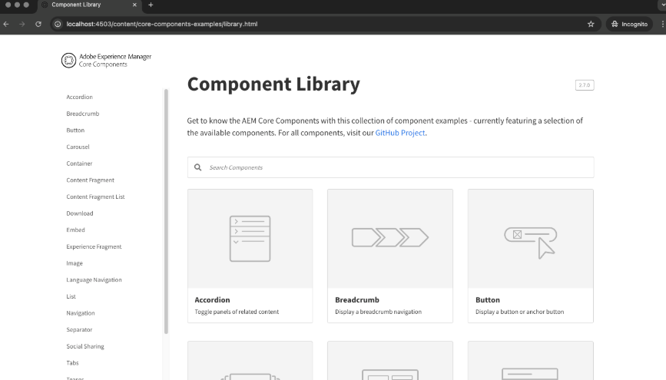Choose Language Navigation in the sidebar
666x380 pixels.
[x=94, y=279]
